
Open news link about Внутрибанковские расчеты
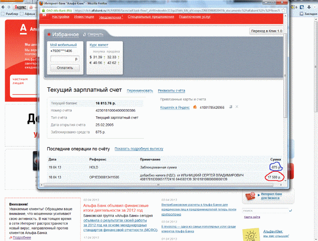(199, 209)
